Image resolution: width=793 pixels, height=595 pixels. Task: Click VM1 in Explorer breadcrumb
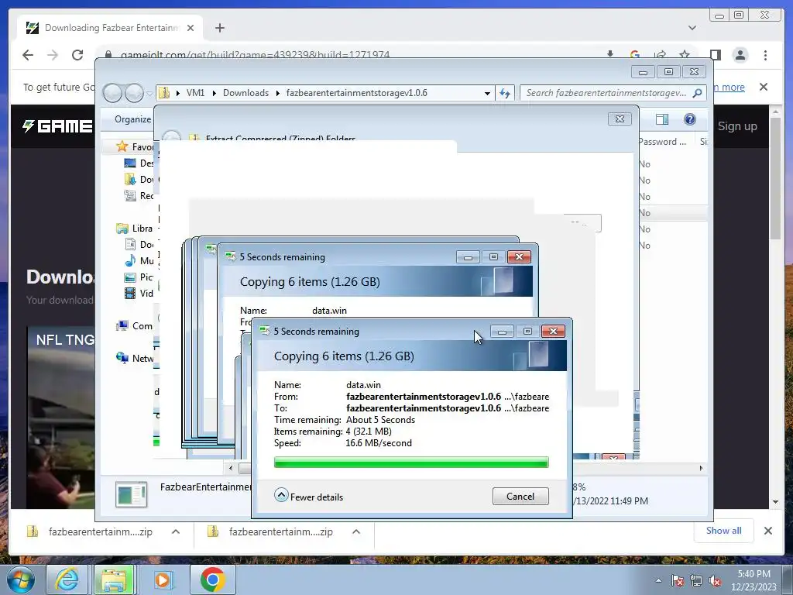coord(195,93)
